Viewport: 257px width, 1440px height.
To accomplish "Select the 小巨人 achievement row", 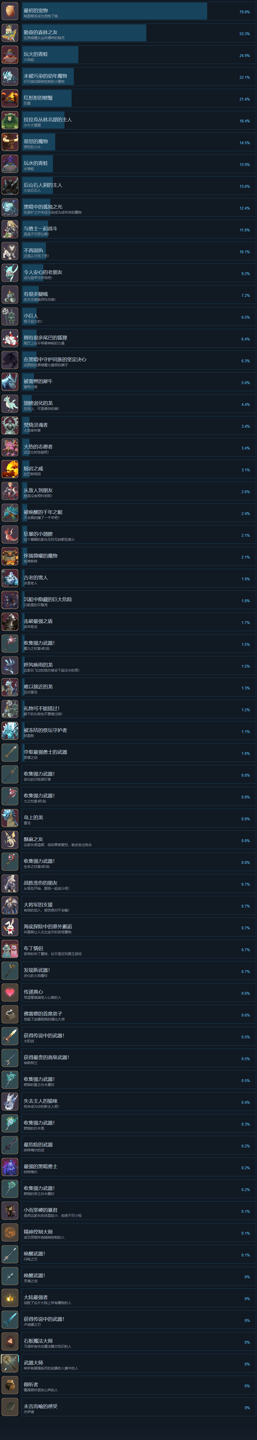I will (x=128, y=316).
